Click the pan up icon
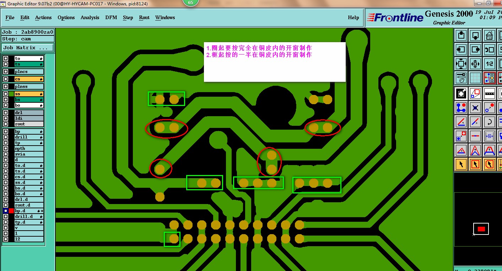Image resolution: width=502 pixels, height=271 pixels. point(461,35)
